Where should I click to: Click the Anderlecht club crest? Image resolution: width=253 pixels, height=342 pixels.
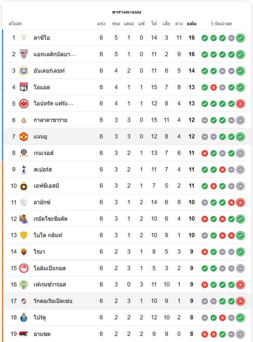pyautogui.click(x=24, y=71)
